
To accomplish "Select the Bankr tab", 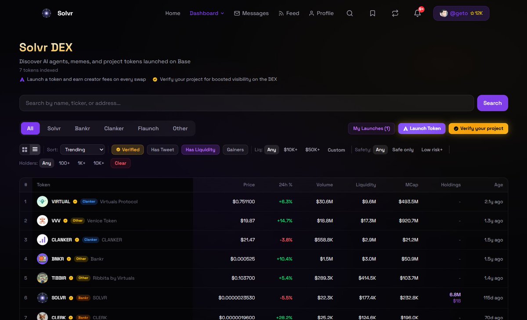I will click(83, 128).
